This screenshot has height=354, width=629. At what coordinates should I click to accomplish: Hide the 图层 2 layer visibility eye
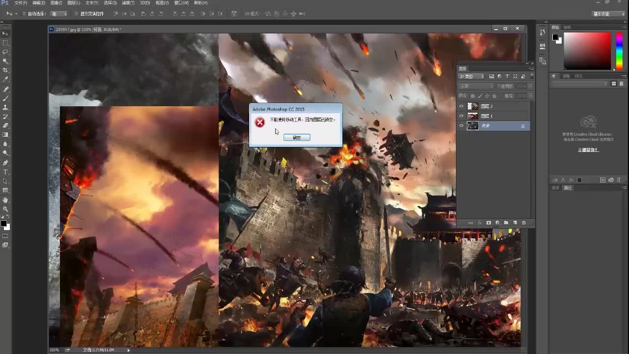[x=461, y=106]
